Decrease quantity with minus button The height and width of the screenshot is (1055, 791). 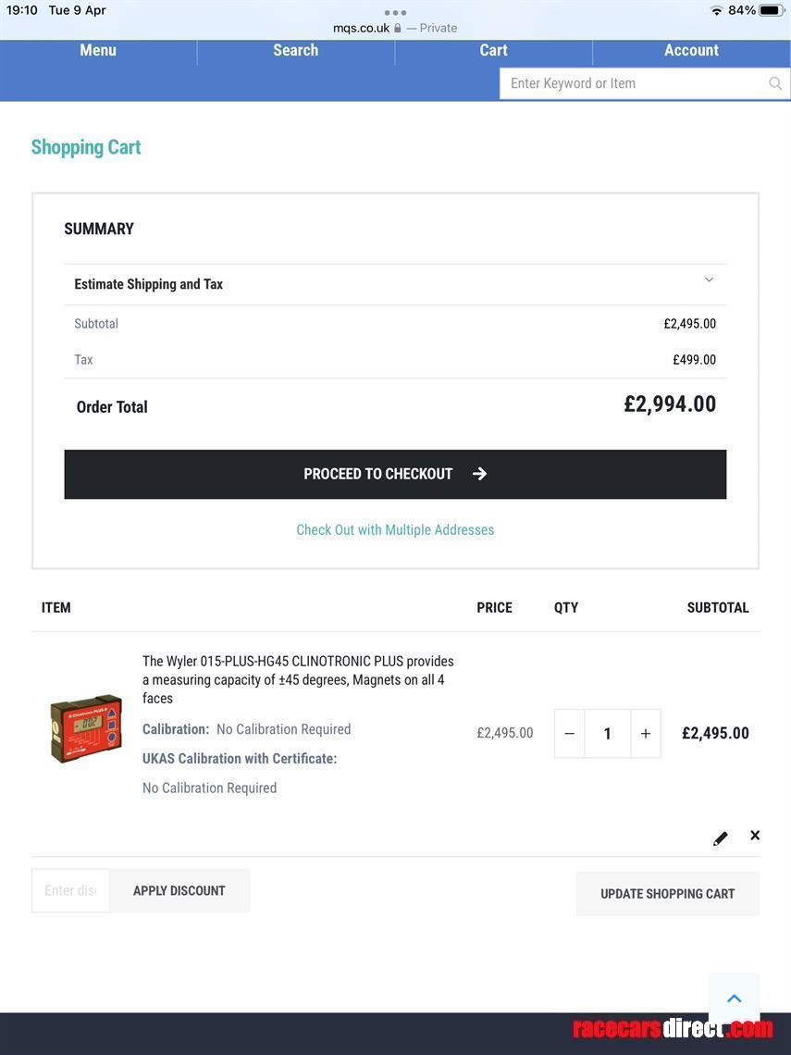(x=570, y=733)
